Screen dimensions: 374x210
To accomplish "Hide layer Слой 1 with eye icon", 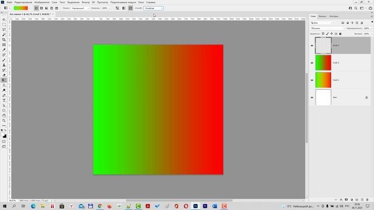I will tap(312, 80).
